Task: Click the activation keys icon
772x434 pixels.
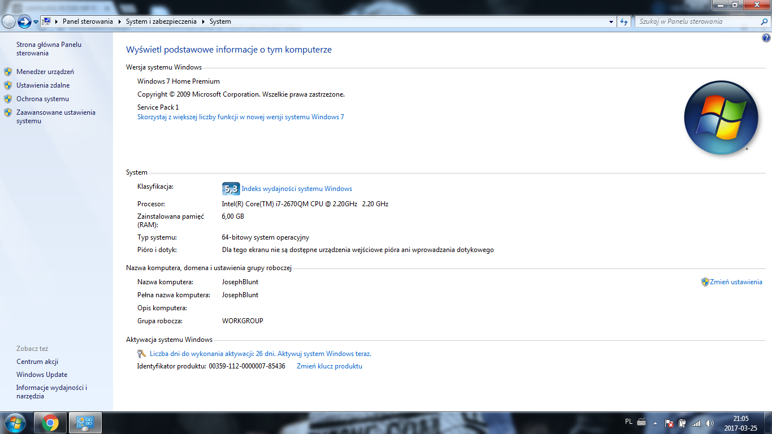Action: [142, 354]
